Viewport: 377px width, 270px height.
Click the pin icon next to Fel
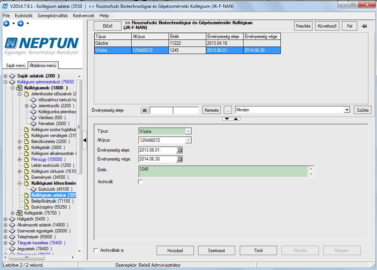pyautogui.click(x=364, y=26)
